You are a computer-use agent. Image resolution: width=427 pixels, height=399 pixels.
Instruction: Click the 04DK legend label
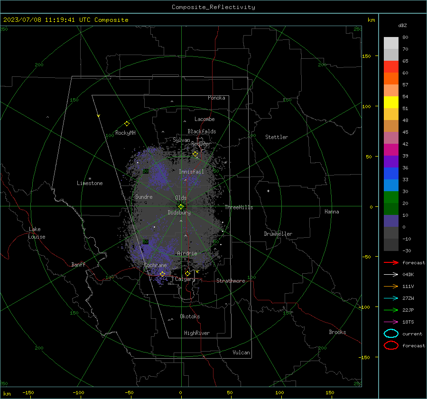point(408,275)
